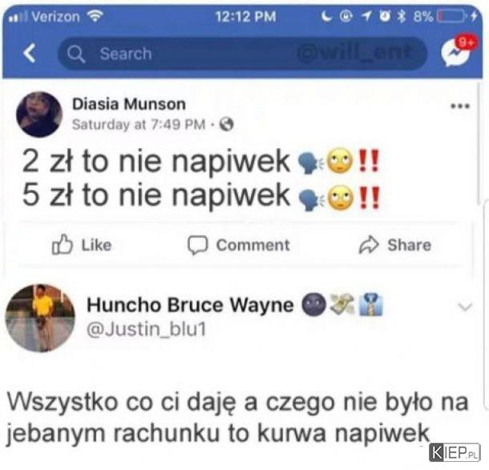The image size is (489, 470).
Task: Open the three-dot post options menu
Action: click(x=460, y=106)
